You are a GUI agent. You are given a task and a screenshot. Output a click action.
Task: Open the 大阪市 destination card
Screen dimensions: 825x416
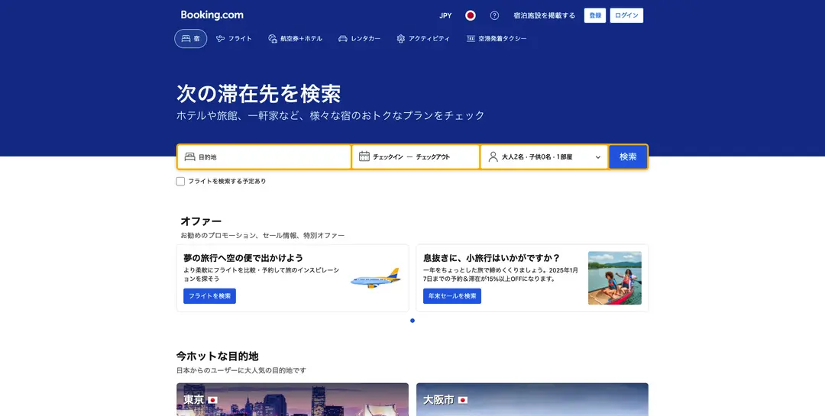coord(532,399)
